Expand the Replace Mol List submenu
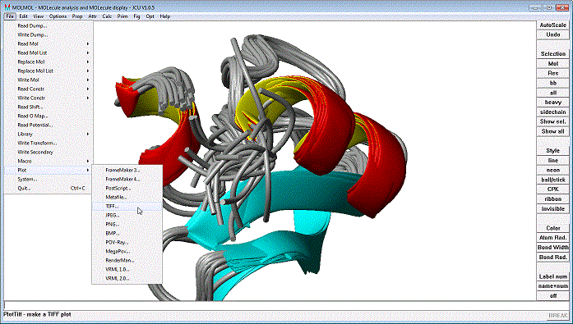 coord(49,71)
